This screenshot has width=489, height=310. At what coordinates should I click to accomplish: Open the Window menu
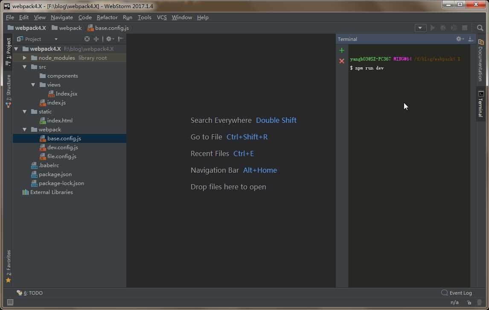[182, 17]
